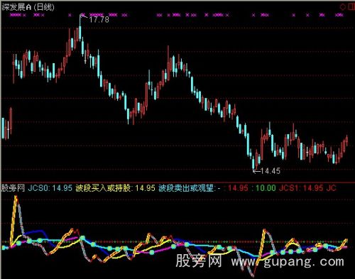Select the 波段买入或持股: 14.95 legend
Screen dimensions: 355x279
pyautogui.click(x=116, y=188)
